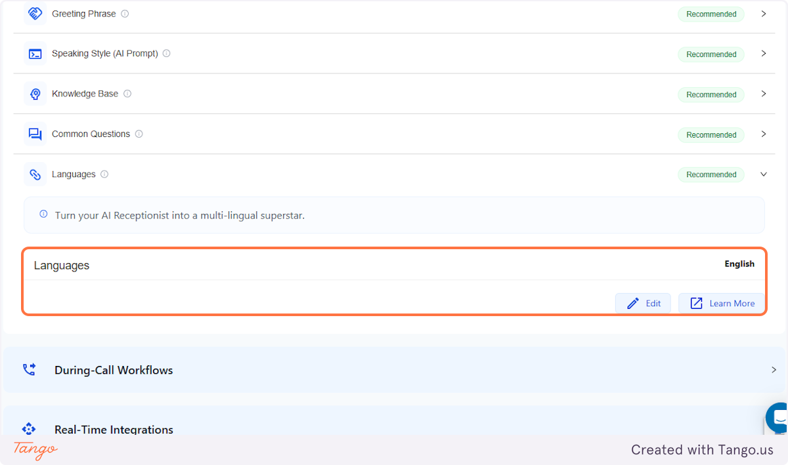The width and height of the screenshot is (788, 465).
Task: Open the chat support widget bubble
Action: point(778,418)
